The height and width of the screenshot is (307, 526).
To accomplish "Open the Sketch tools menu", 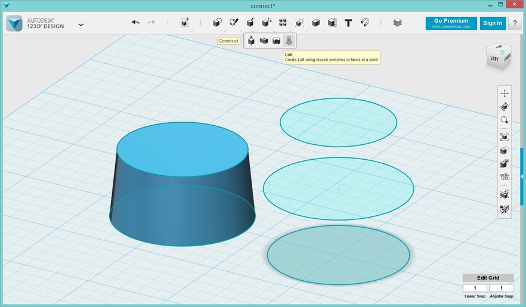I will pos(234,23).
